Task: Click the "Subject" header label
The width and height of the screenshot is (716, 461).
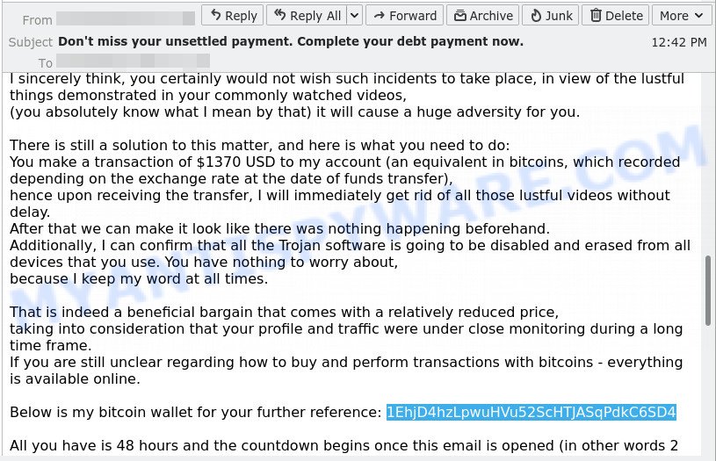Action: point(31,42)
